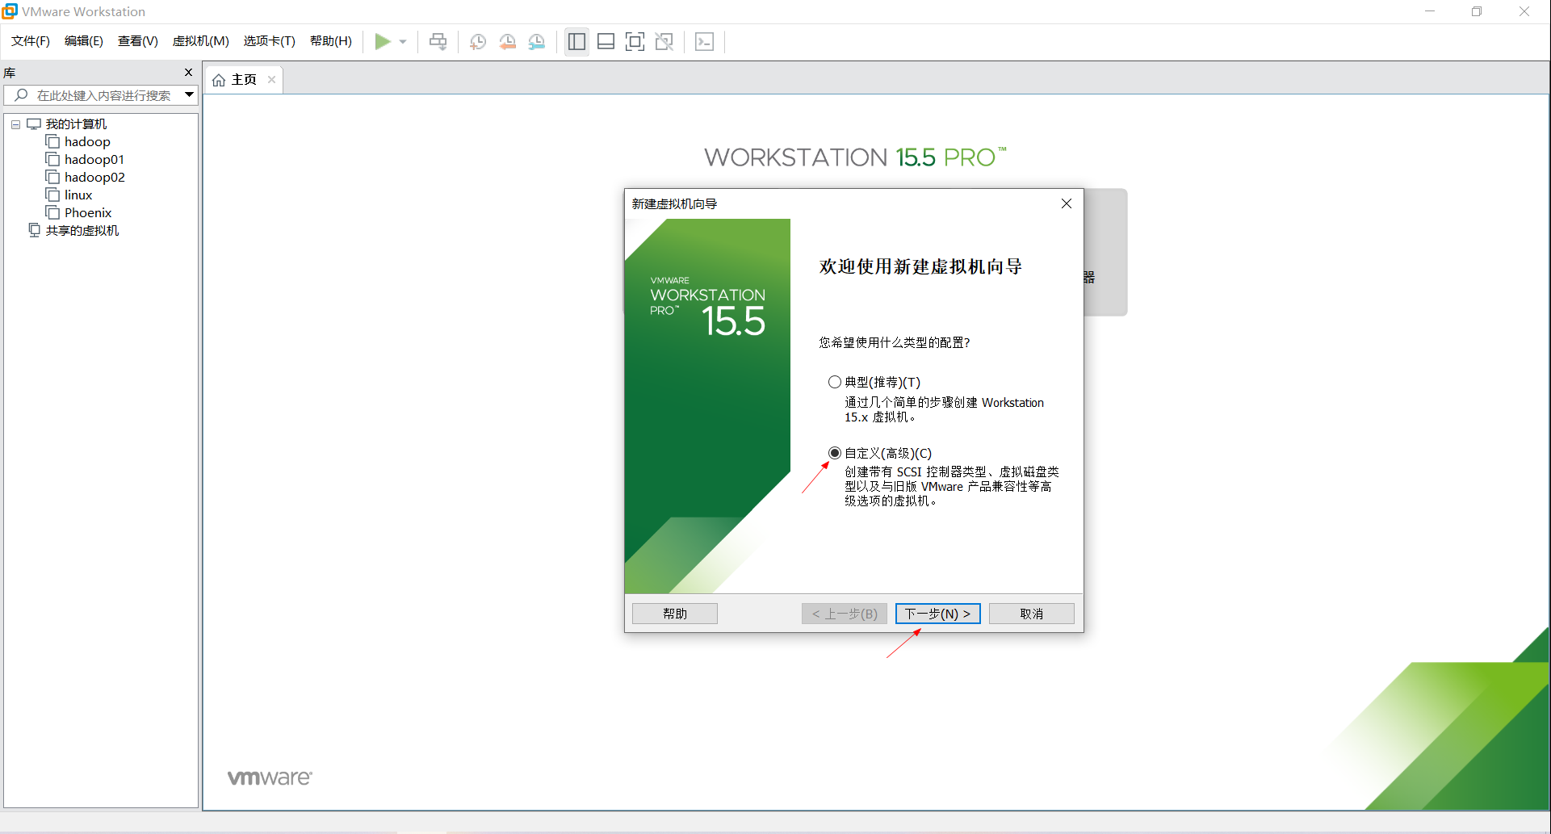Select the hadoop virtual machine
Viewport: 1551px width, 834px height.
tap(87, 142)
